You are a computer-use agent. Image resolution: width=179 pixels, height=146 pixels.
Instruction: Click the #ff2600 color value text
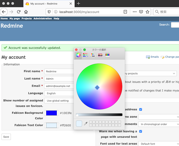coord(65,125)
